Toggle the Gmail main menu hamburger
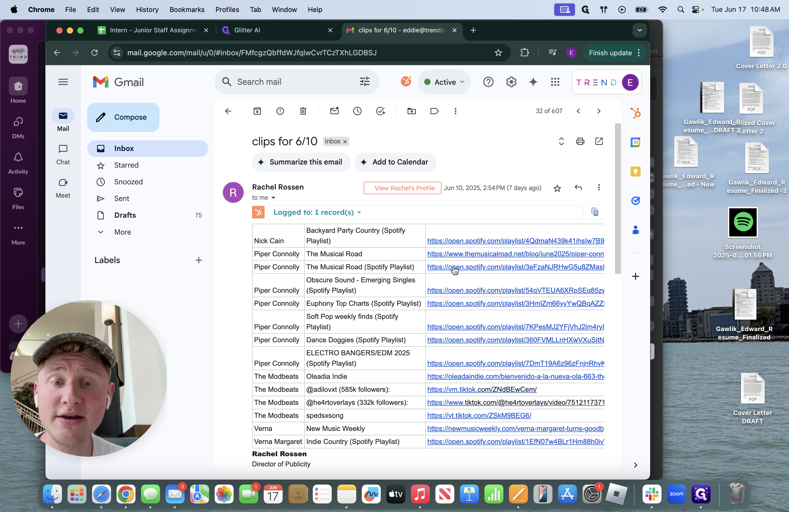This screenshot has width=789, height=512. pyautogui.click(x=63, y=82)
